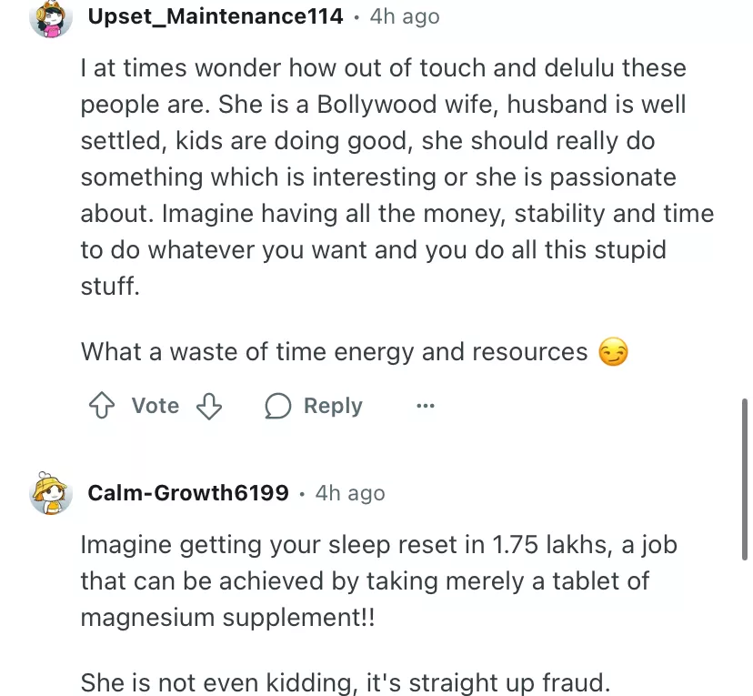Click the Reply speech bubble icon
Viewport: 753px width, 696px height.
tap(277, 406)
